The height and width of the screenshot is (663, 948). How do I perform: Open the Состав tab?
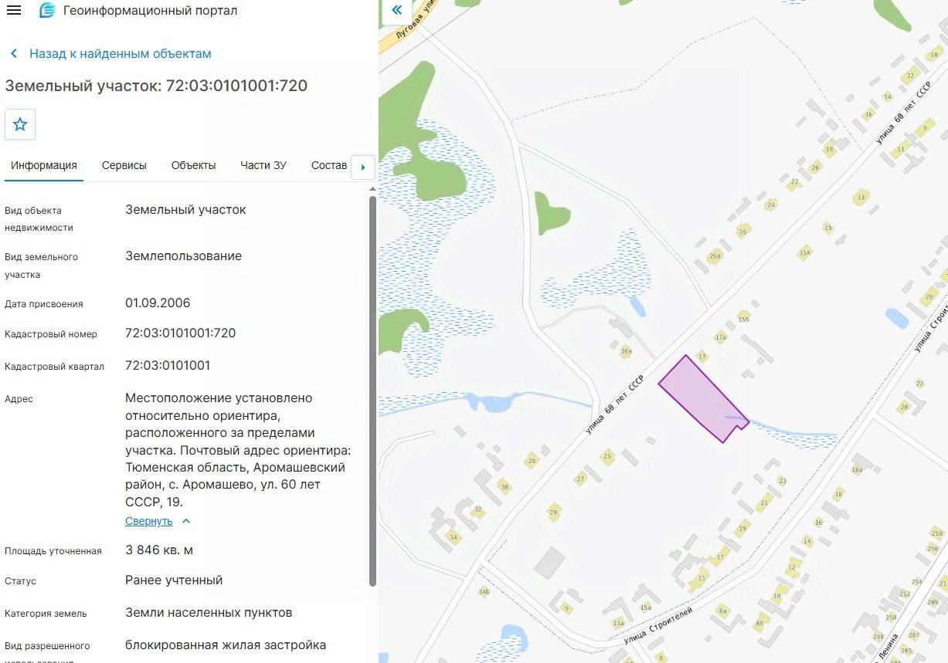(329, 165)
